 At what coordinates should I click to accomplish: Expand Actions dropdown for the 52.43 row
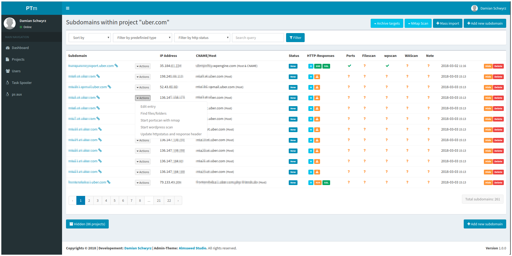point(143,87)
